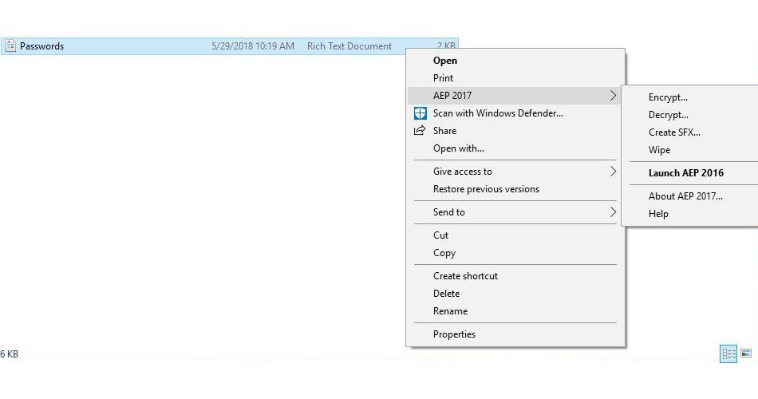Screen dimensions: 758x399
Task: Click the Share arrow icon
Action: point(420,131)
